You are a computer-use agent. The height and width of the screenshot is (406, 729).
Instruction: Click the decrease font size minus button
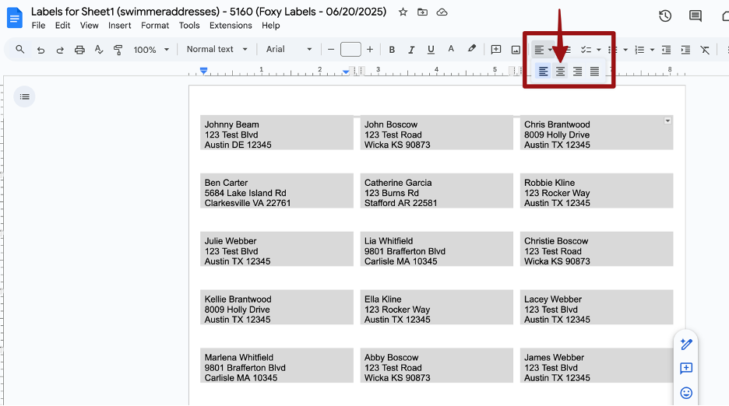pos(331,50)
